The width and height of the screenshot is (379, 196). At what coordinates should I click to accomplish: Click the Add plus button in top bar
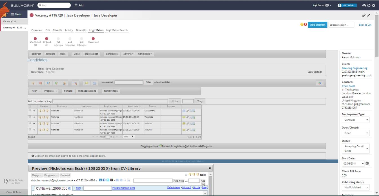coord(79,5)
